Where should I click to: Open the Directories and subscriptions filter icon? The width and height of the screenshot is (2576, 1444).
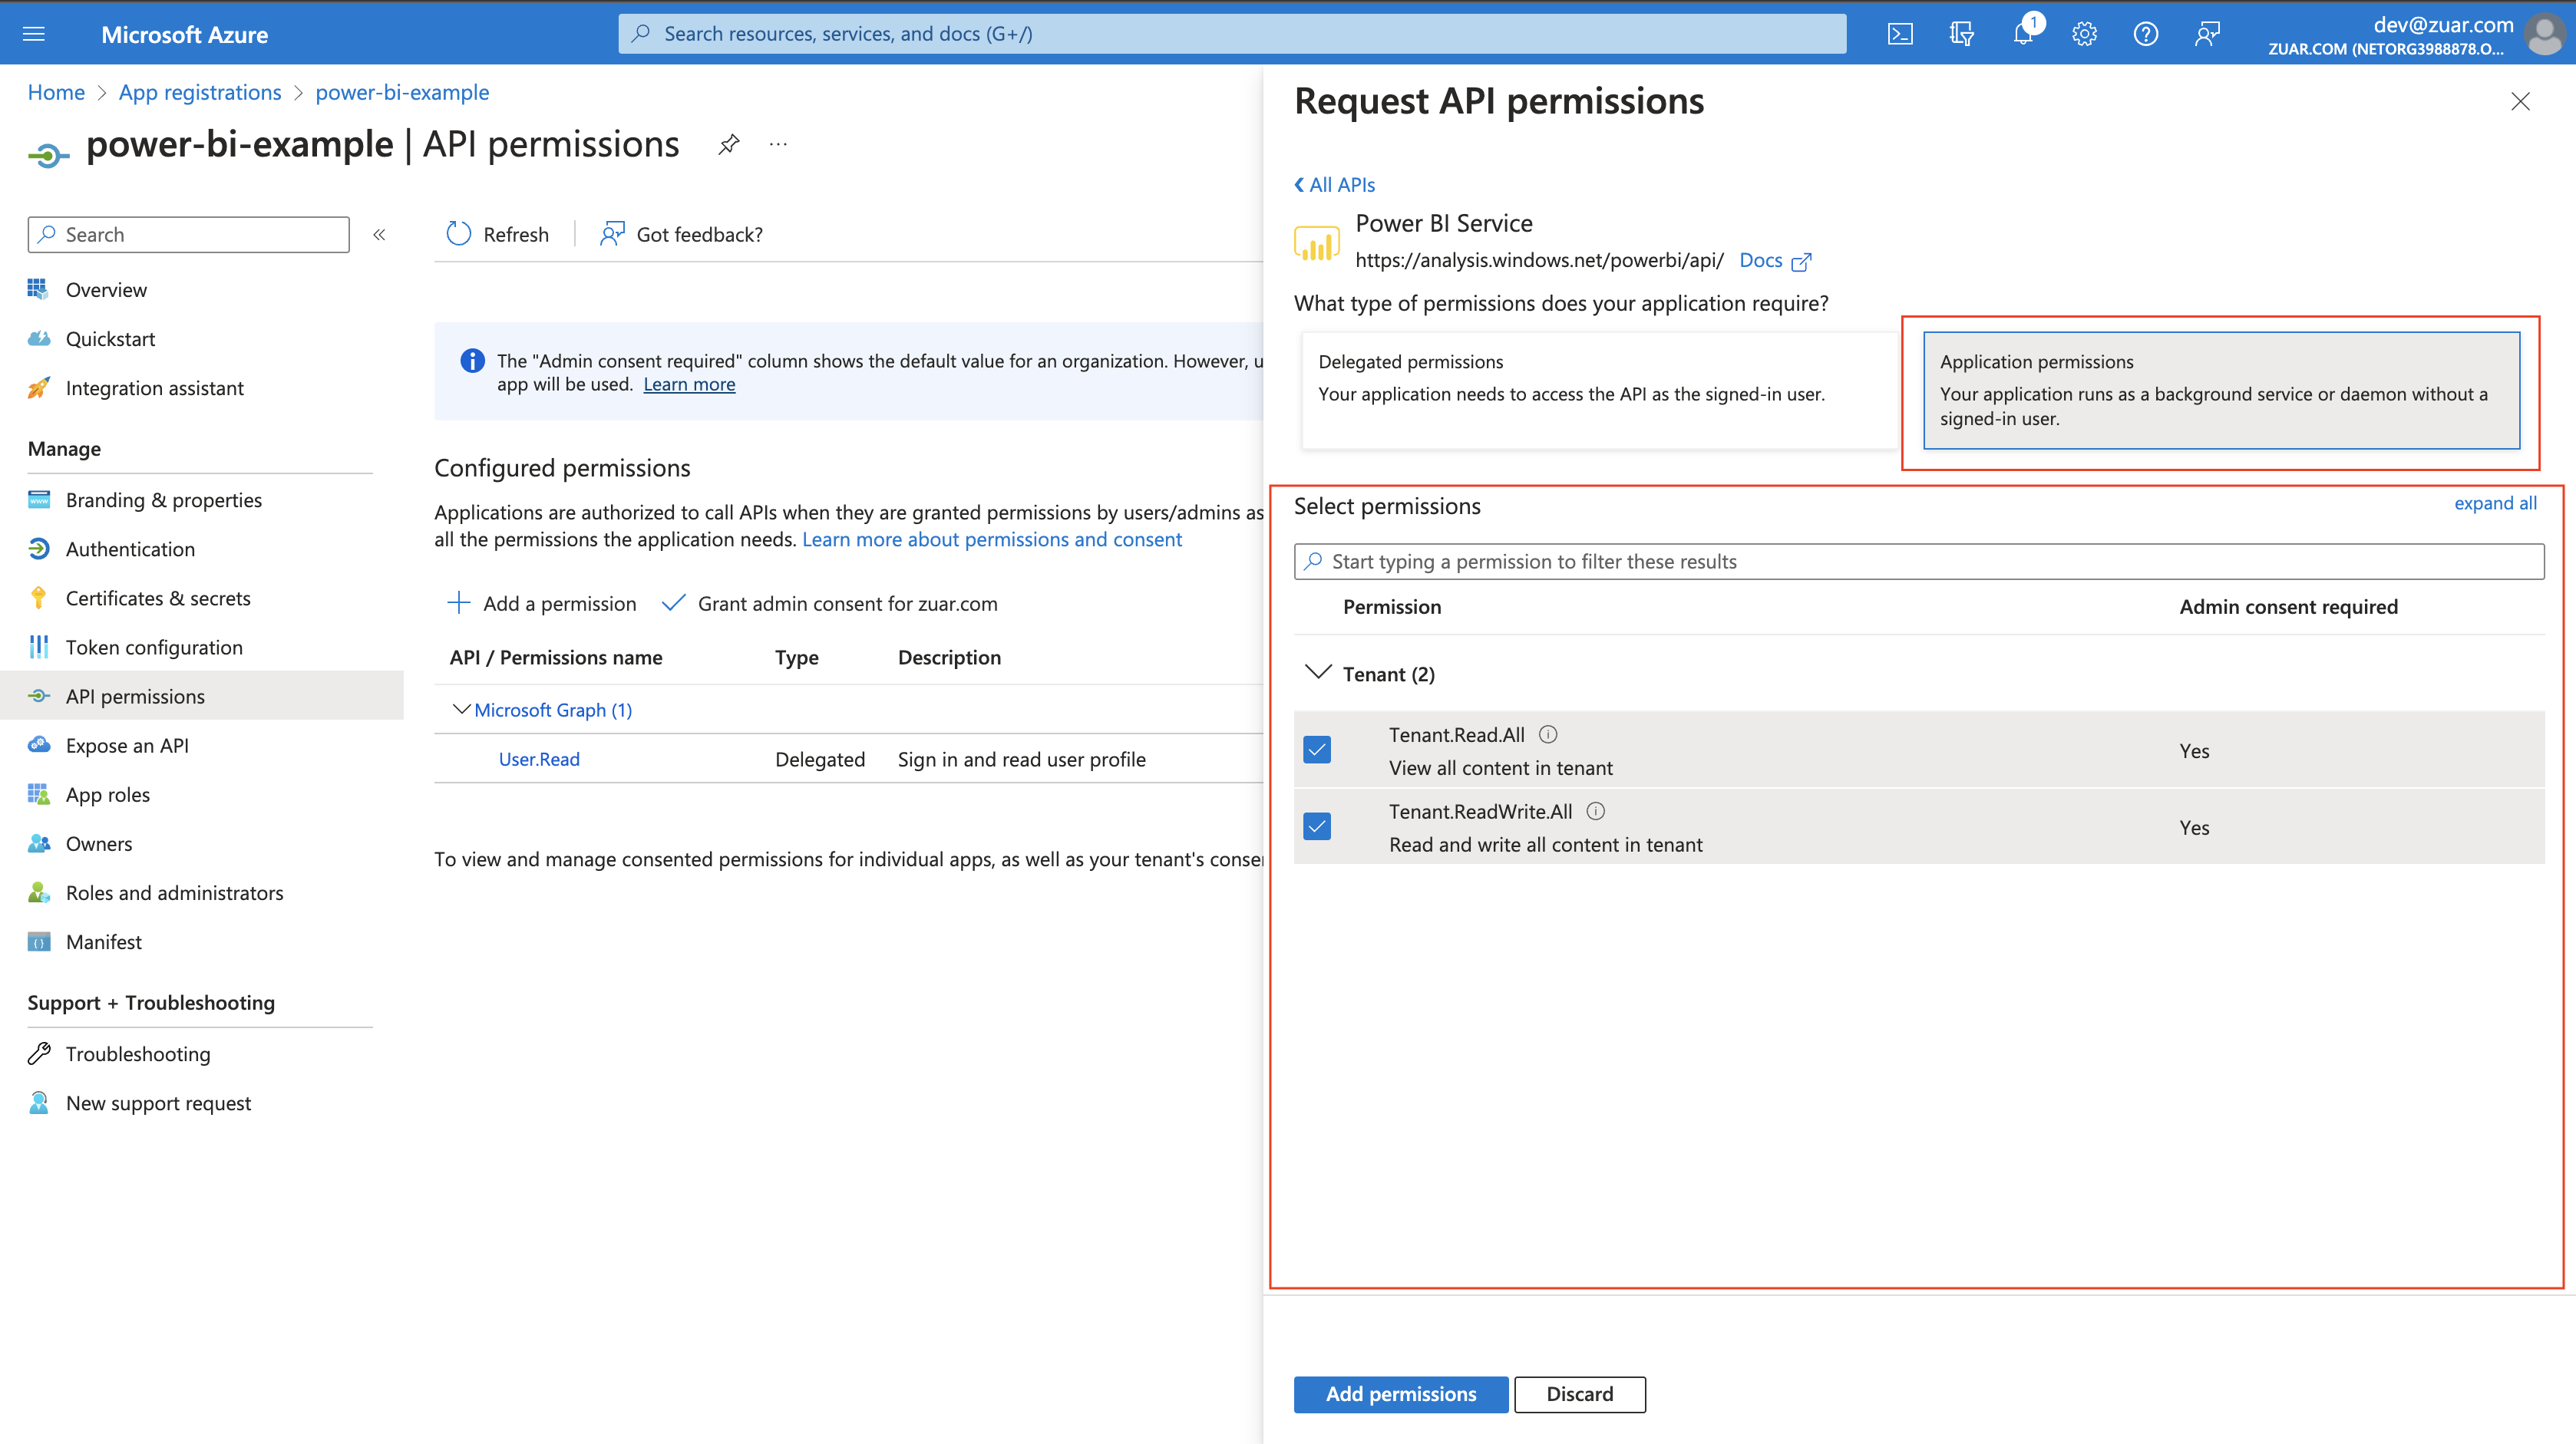click(1961, 34)
